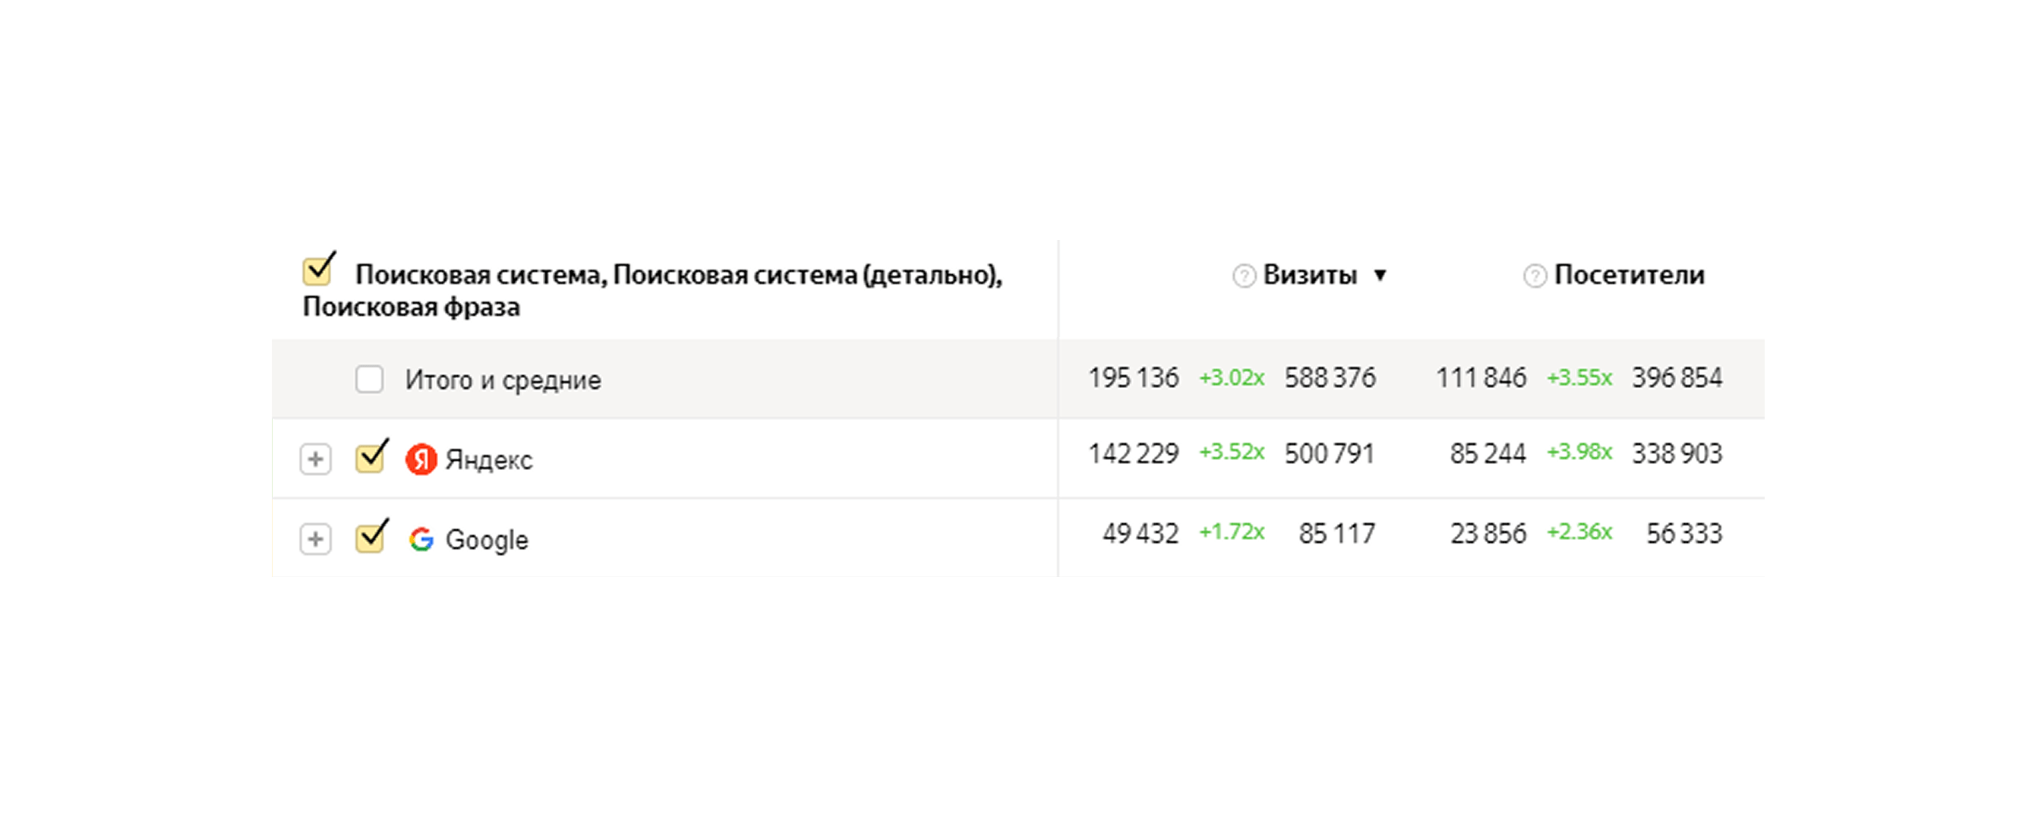This screenshot has width=2035, height=817.
Task: Sort table by Посетители column header
Action: coord(1629,275)
